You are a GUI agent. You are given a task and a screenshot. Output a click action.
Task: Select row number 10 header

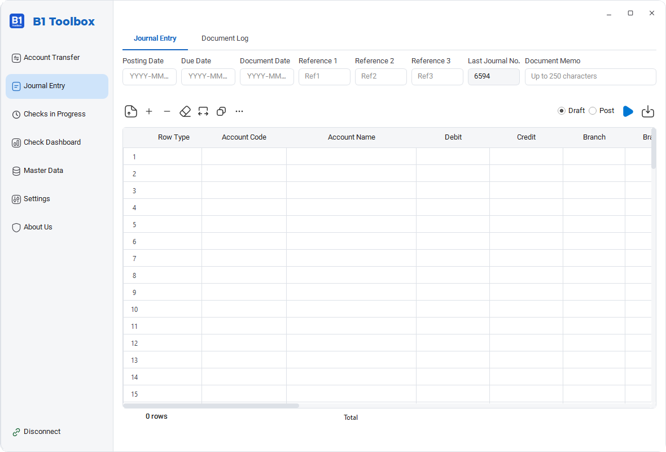click(134, 310)
